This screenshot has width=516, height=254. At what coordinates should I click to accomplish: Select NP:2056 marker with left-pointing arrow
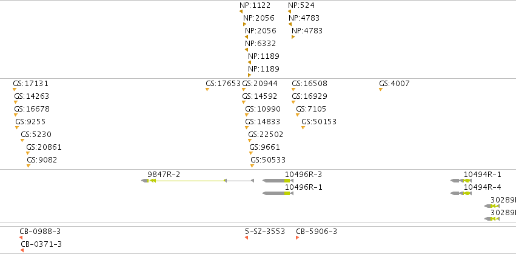pyautogui.click(x=247, y=37)
